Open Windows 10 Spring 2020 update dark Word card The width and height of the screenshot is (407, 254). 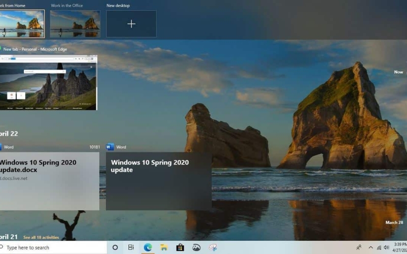click(x=159, y=181)
